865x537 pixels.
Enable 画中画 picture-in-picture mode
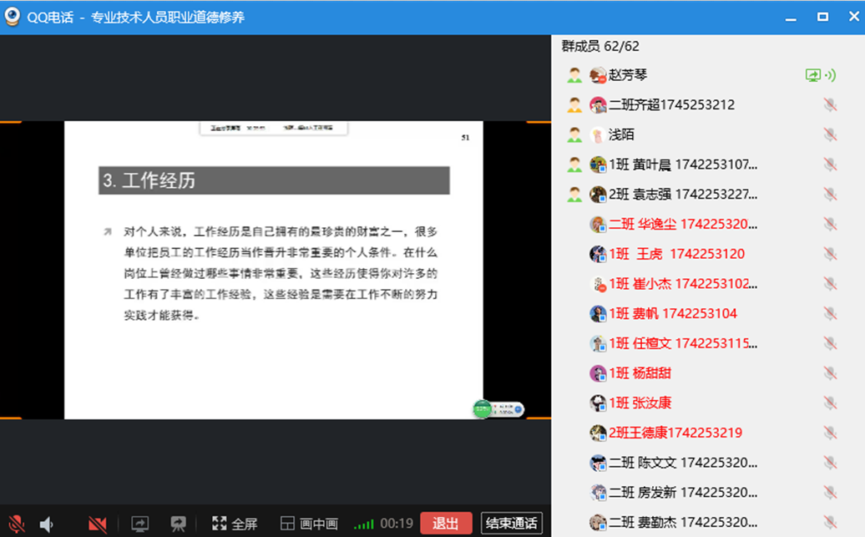pos(309,524)
